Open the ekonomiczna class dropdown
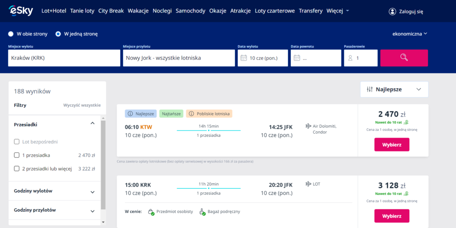456x228 pixels. (410, 34)
